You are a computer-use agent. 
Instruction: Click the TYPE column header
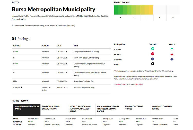point(76,46)
